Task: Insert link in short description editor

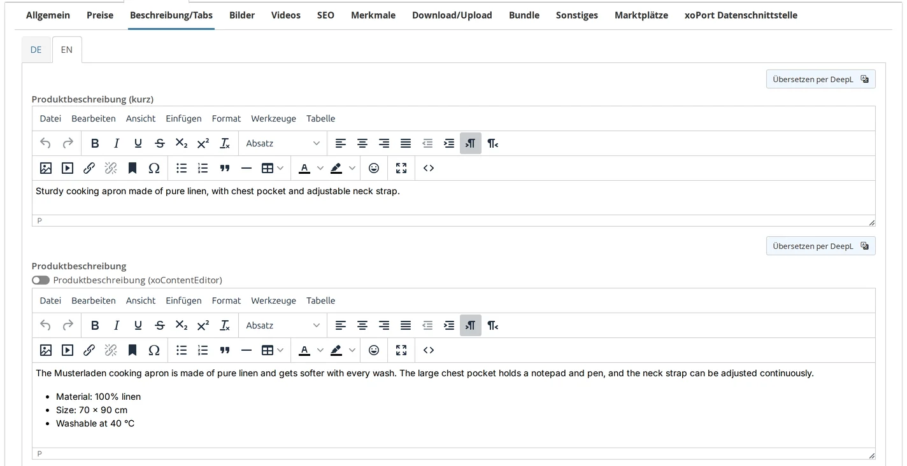Action: pos(89,168)
